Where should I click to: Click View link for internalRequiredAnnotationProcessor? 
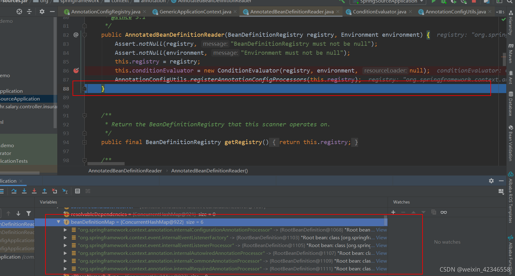point(381,269)
